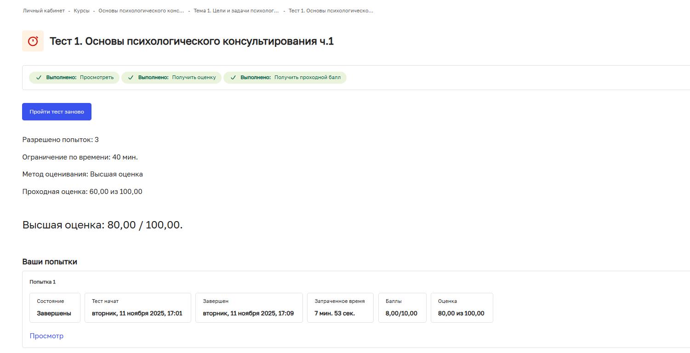This screenshot has height=353, width=690.
Task: Click the 'Попытка 1' label
Action: 42,282
